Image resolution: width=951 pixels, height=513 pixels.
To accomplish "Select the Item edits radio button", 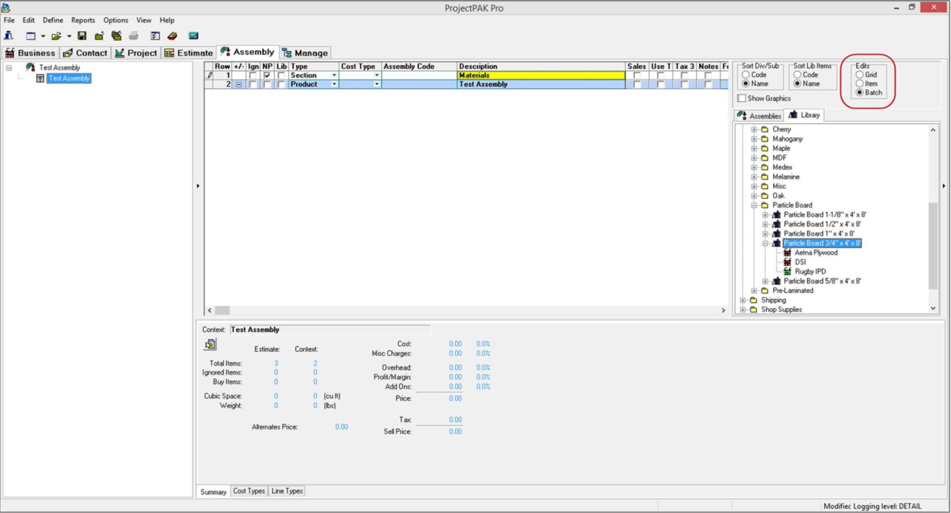I will click(x=860, y=83).
